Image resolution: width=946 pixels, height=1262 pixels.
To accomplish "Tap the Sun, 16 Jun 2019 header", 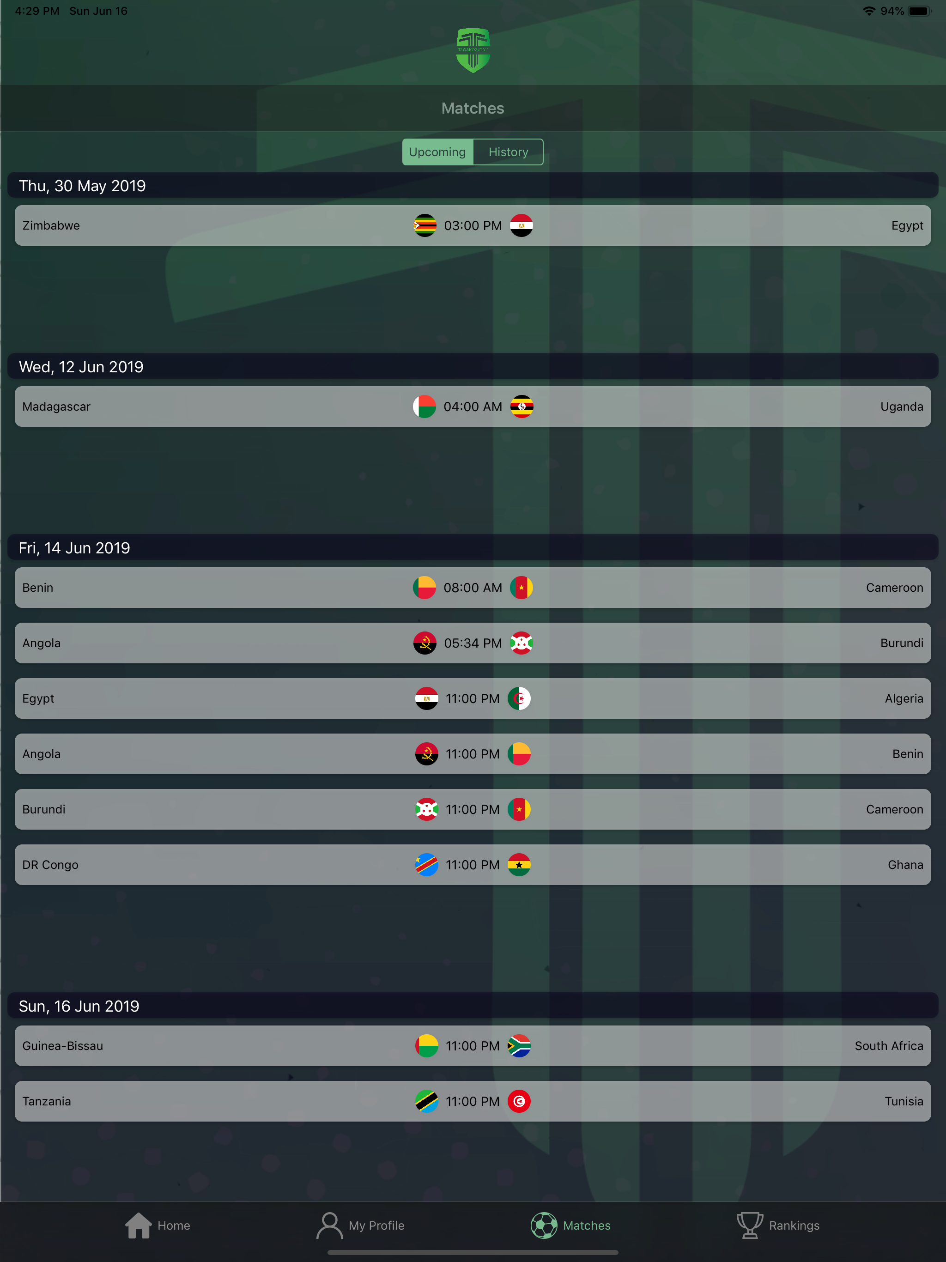I will (x=473, y=1006).
